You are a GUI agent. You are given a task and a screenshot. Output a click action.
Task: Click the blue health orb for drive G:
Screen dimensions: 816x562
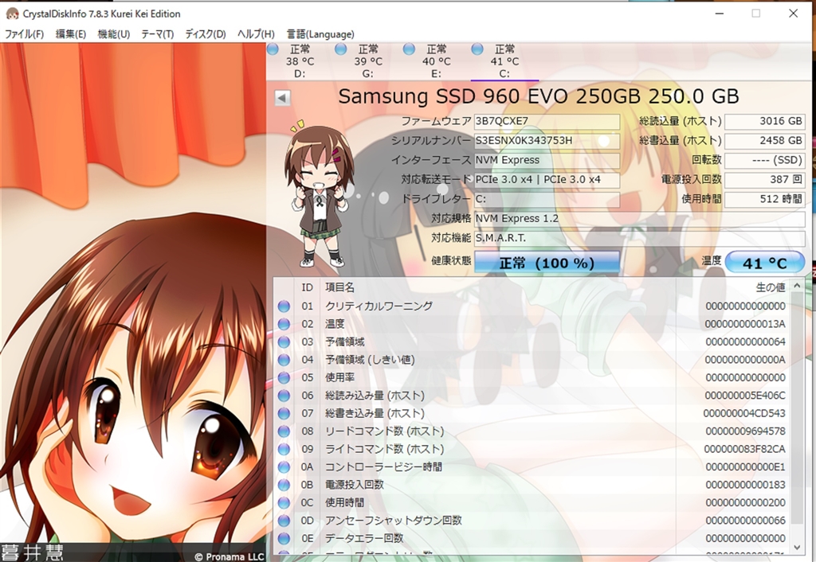pyautogui.click(x=341, y=49)
